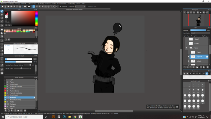
Task: Toggle visibility of the tabao folder layer
Action: 186,48
